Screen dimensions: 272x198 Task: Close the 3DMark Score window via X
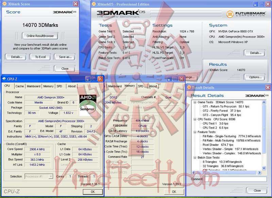pos(75,4)
